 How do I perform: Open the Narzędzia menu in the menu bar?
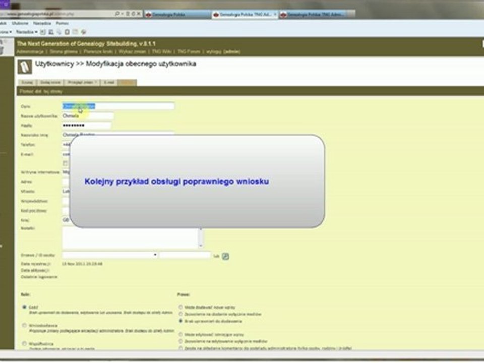(42, 23)
